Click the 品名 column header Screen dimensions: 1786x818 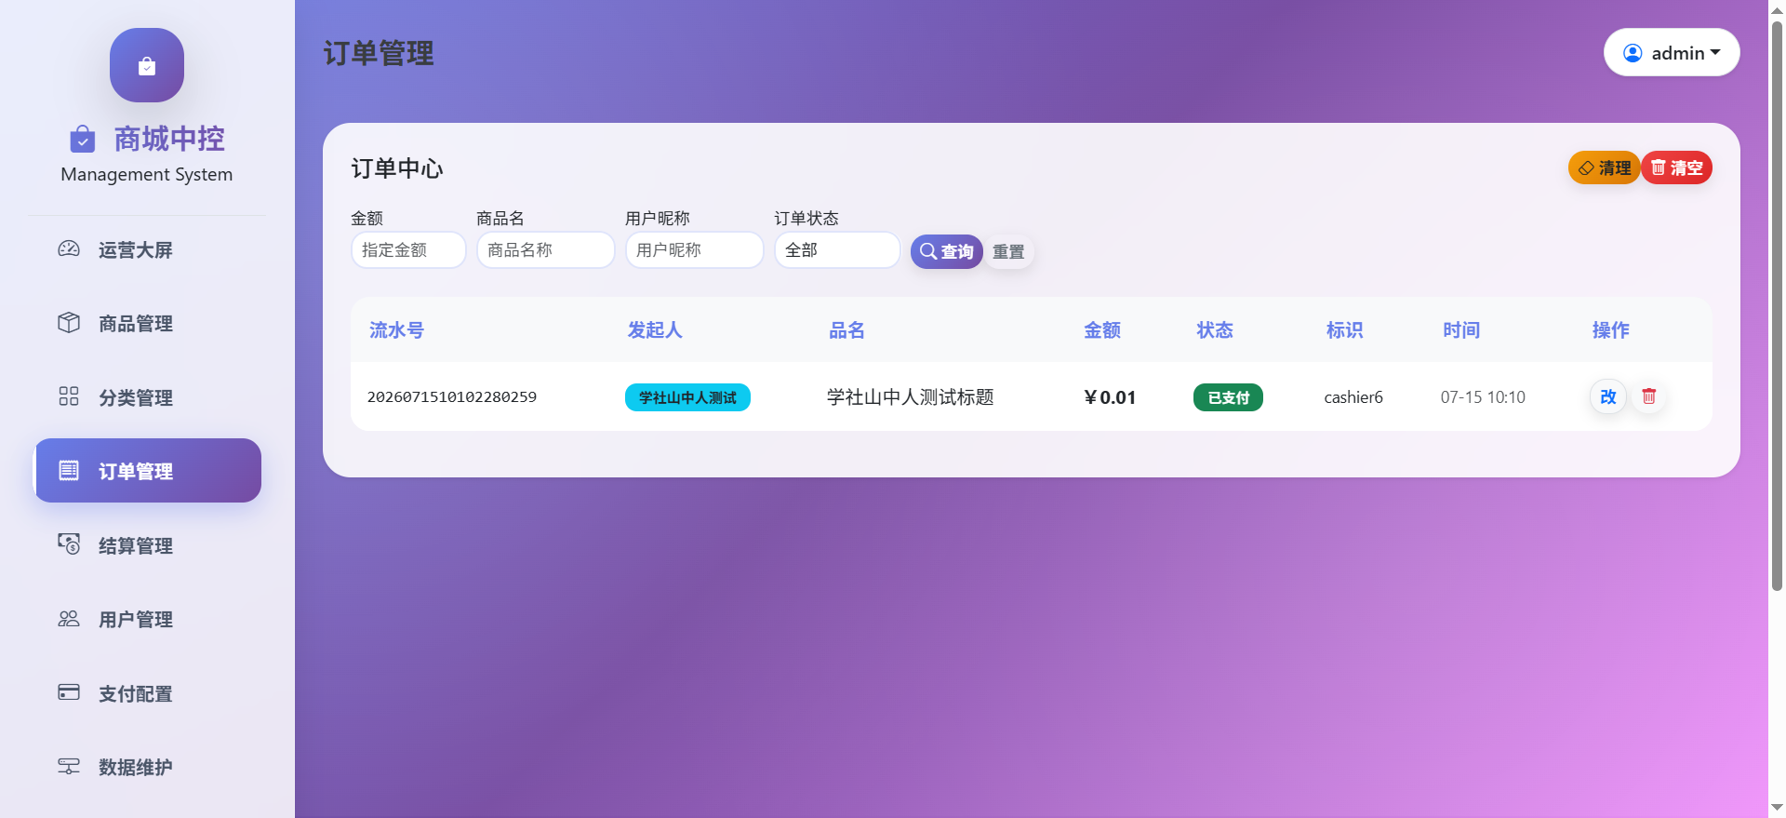tap(846, 329)
